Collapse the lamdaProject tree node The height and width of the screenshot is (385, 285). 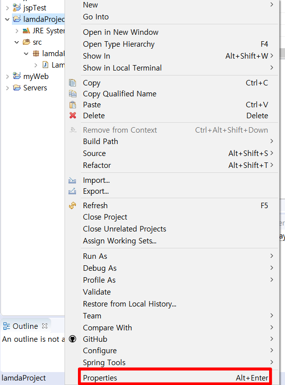[x=7, y=19]
